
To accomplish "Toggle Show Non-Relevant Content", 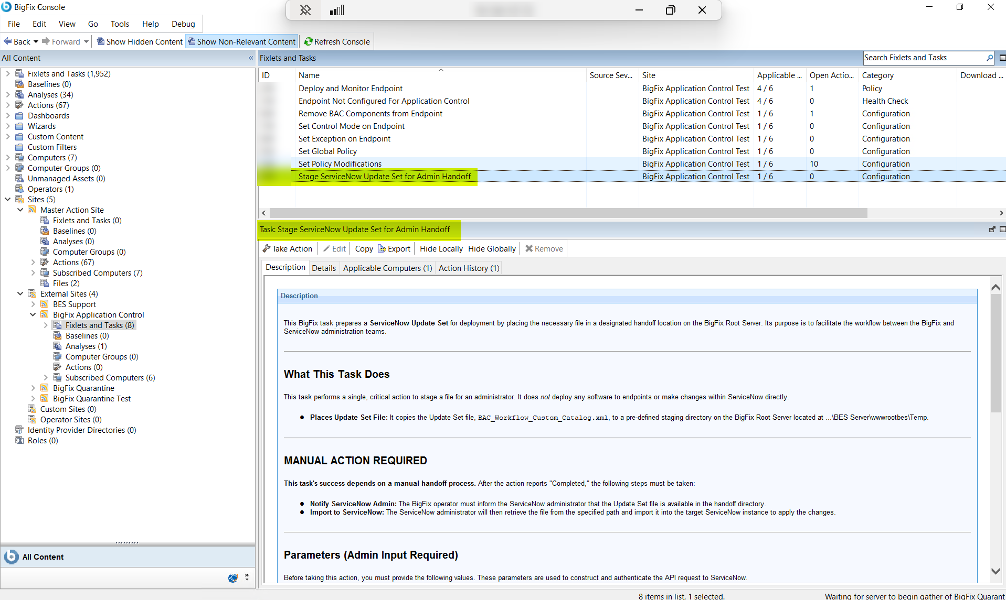I will click(242, 41).
